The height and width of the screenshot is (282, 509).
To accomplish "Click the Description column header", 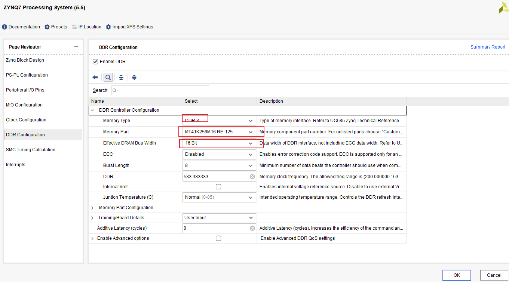I will coord(331,101).
